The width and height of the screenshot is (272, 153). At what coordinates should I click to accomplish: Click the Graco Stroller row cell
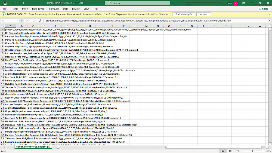click(x=10, y=43)
